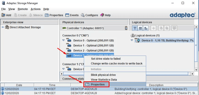Select Set drive state to failed
Viewport: 199px width, 95px height.
tap(106, 59)
